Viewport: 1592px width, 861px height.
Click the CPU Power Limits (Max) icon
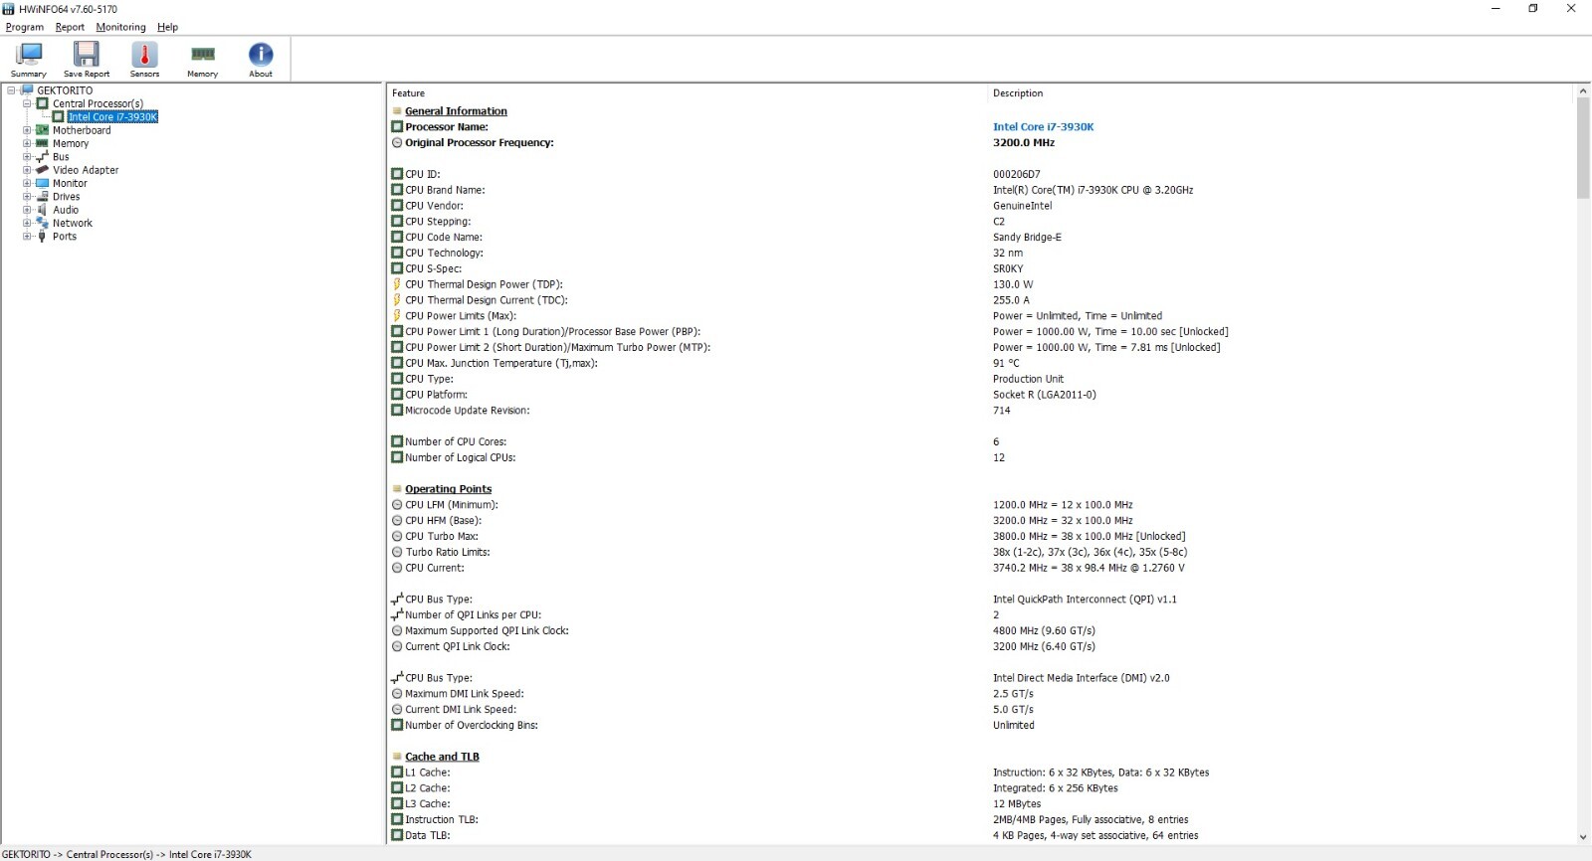(397, 316)
